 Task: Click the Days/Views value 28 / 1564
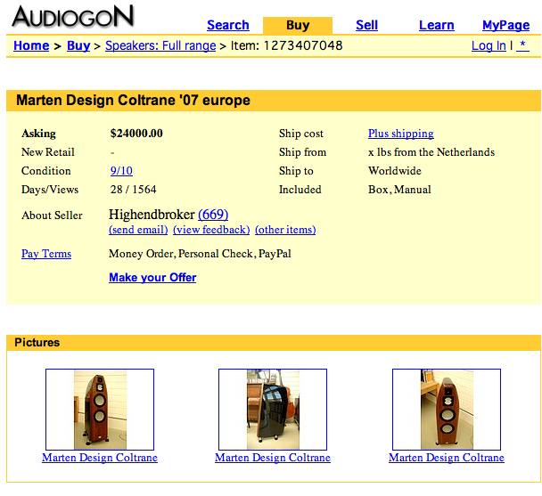(x=134, y=190)
